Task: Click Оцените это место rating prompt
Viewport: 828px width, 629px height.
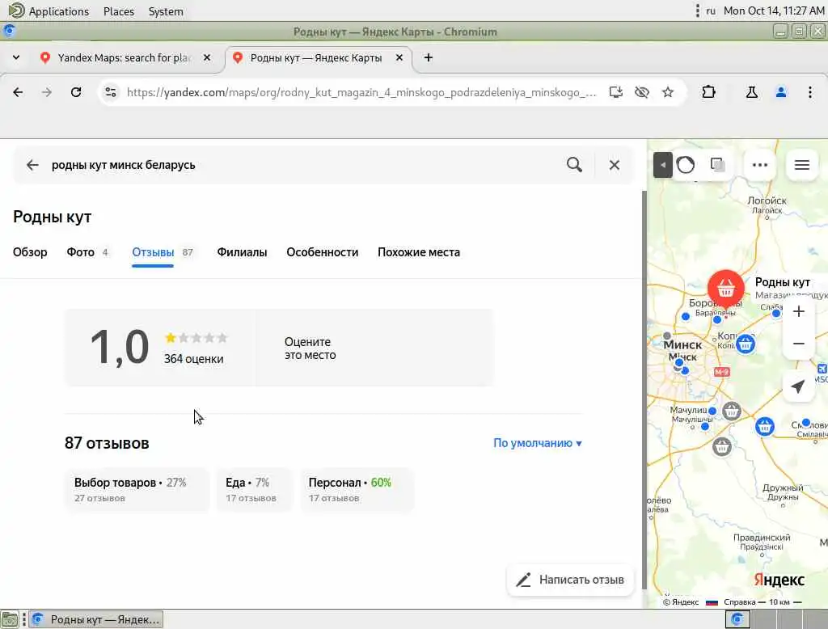Action: pos(310,348)
